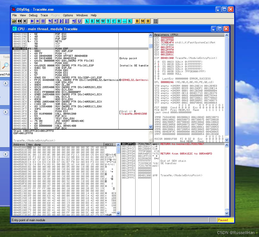The height and width of the screenshot is (237, 259).
Task: Click the yellow Paused status indicator
Action: coord(225,220)
